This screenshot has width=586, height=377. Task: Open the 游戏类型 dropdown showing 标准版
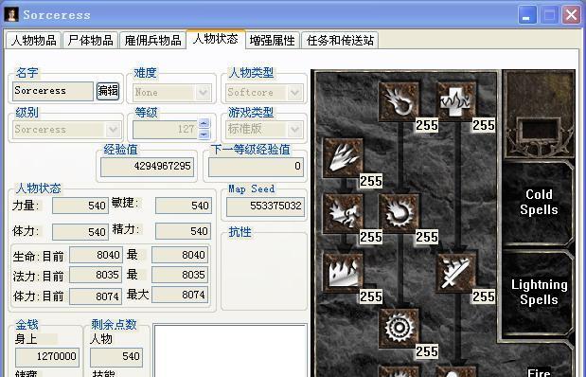[264, 130]
